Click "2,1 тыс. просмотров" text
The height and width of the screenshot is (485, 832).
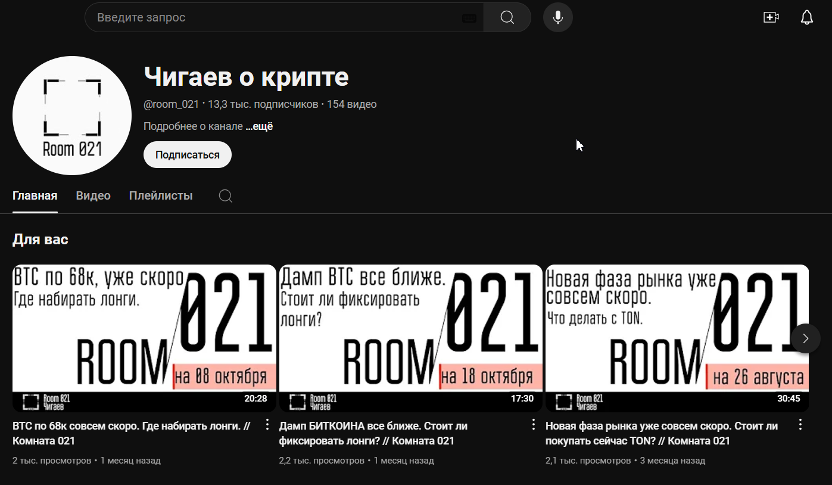point(588,461)
